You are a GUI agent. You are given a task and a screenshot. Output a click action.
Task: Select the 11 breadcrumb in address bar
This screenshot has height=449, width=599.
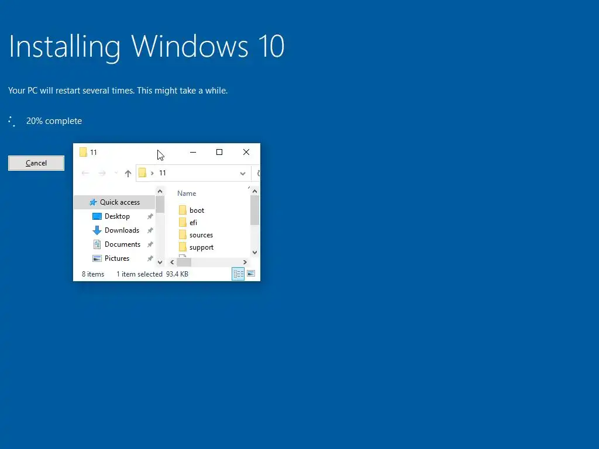click(x=163, y=173)
